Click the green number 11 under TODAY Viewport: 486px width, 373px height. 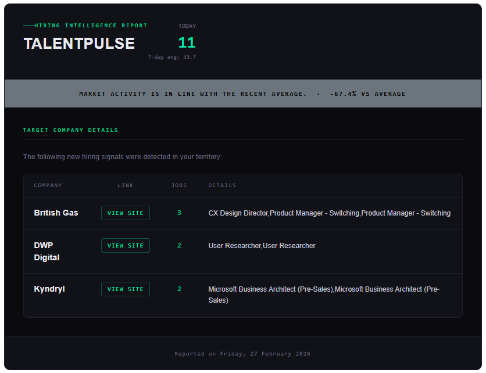[186, 42]
